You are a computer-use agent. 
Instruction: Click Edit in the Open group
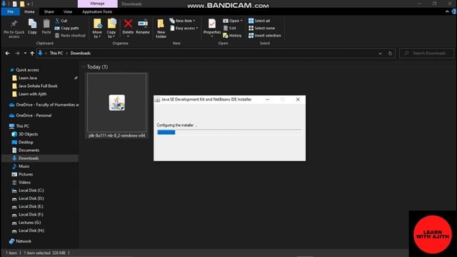[x=230, y=29]
